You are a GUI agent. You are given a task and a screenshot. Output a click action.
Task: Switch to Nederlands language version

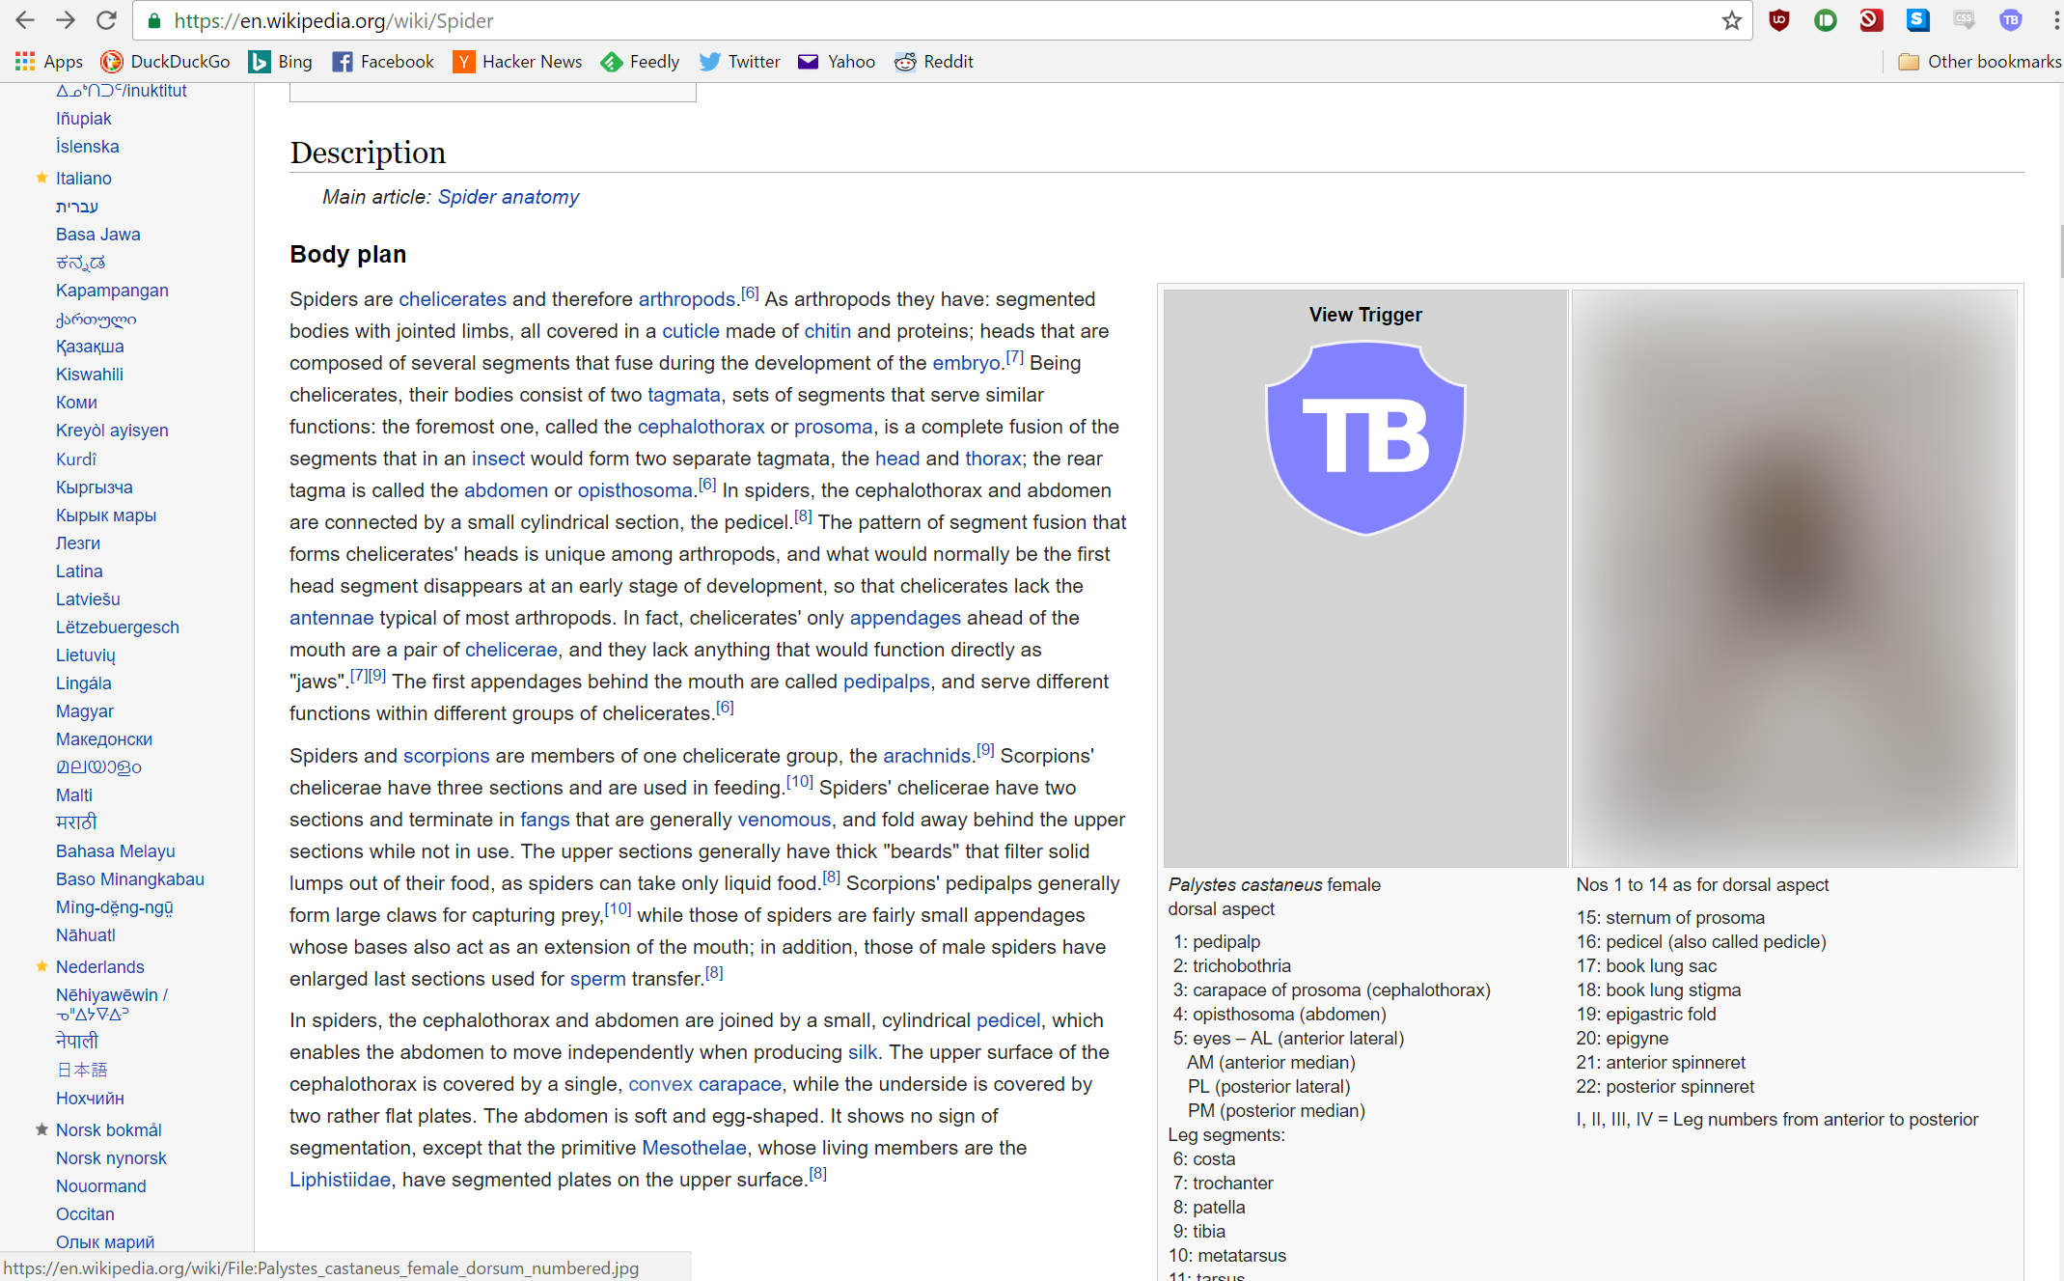tap(99, 966)
